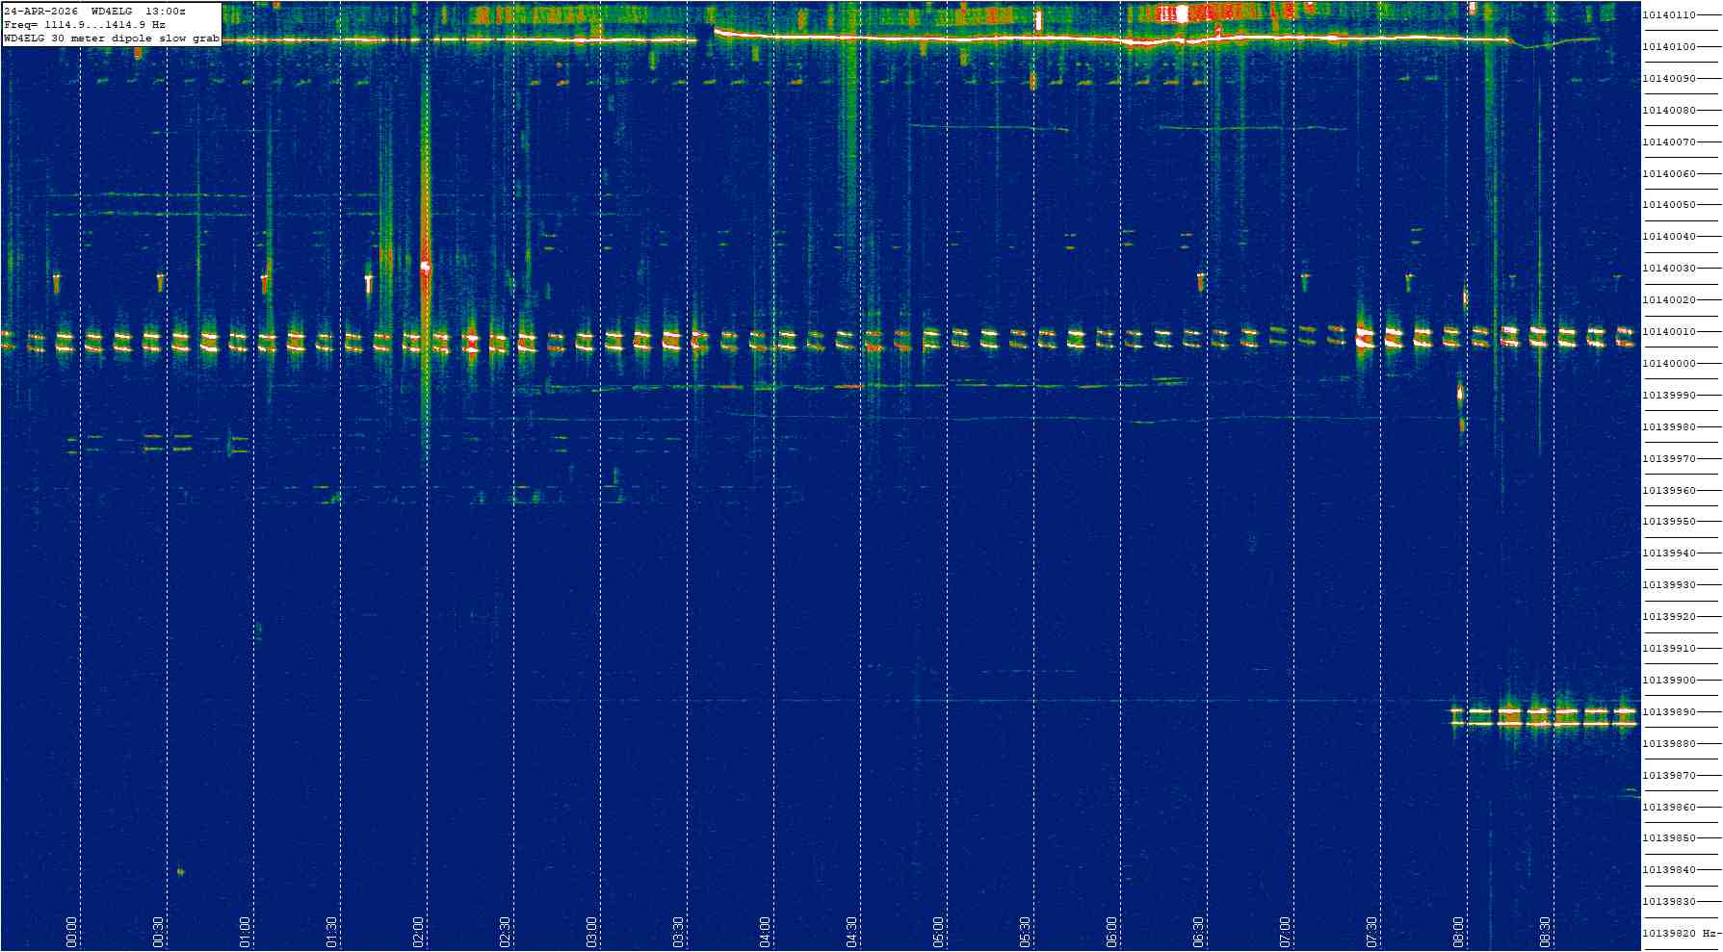Viewport: 1723px width, 952px height.
Task: Pick the 10140080 frequency label
Action: (1669, 111)
